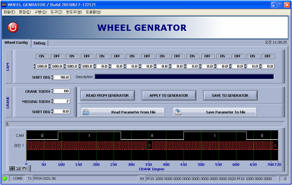292x185 pixels.
Task: Click APPLY TO GENERATOR button
Action: (x=169, y=95)
